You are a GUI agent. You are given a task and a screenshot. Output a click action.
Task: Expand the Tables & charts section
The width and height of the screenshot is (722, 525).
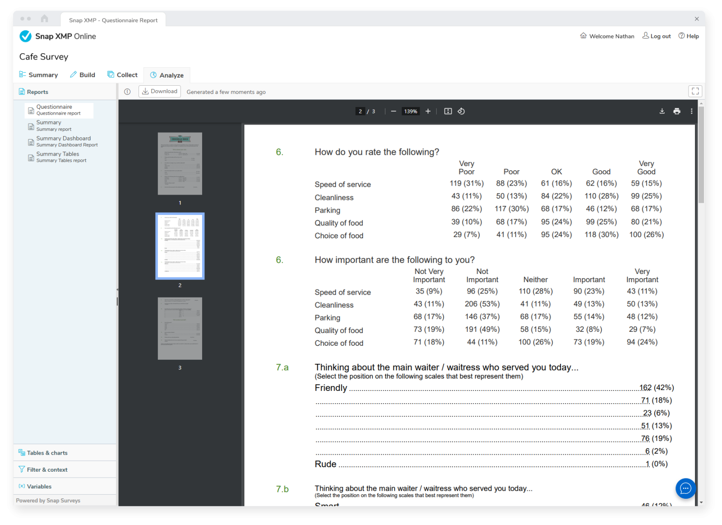pos(47,453)
